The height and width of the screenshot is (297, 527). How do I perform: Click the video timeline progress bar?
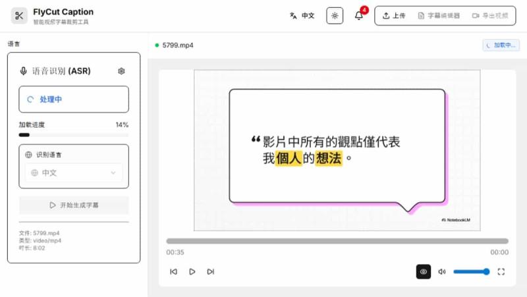point(337,241)
